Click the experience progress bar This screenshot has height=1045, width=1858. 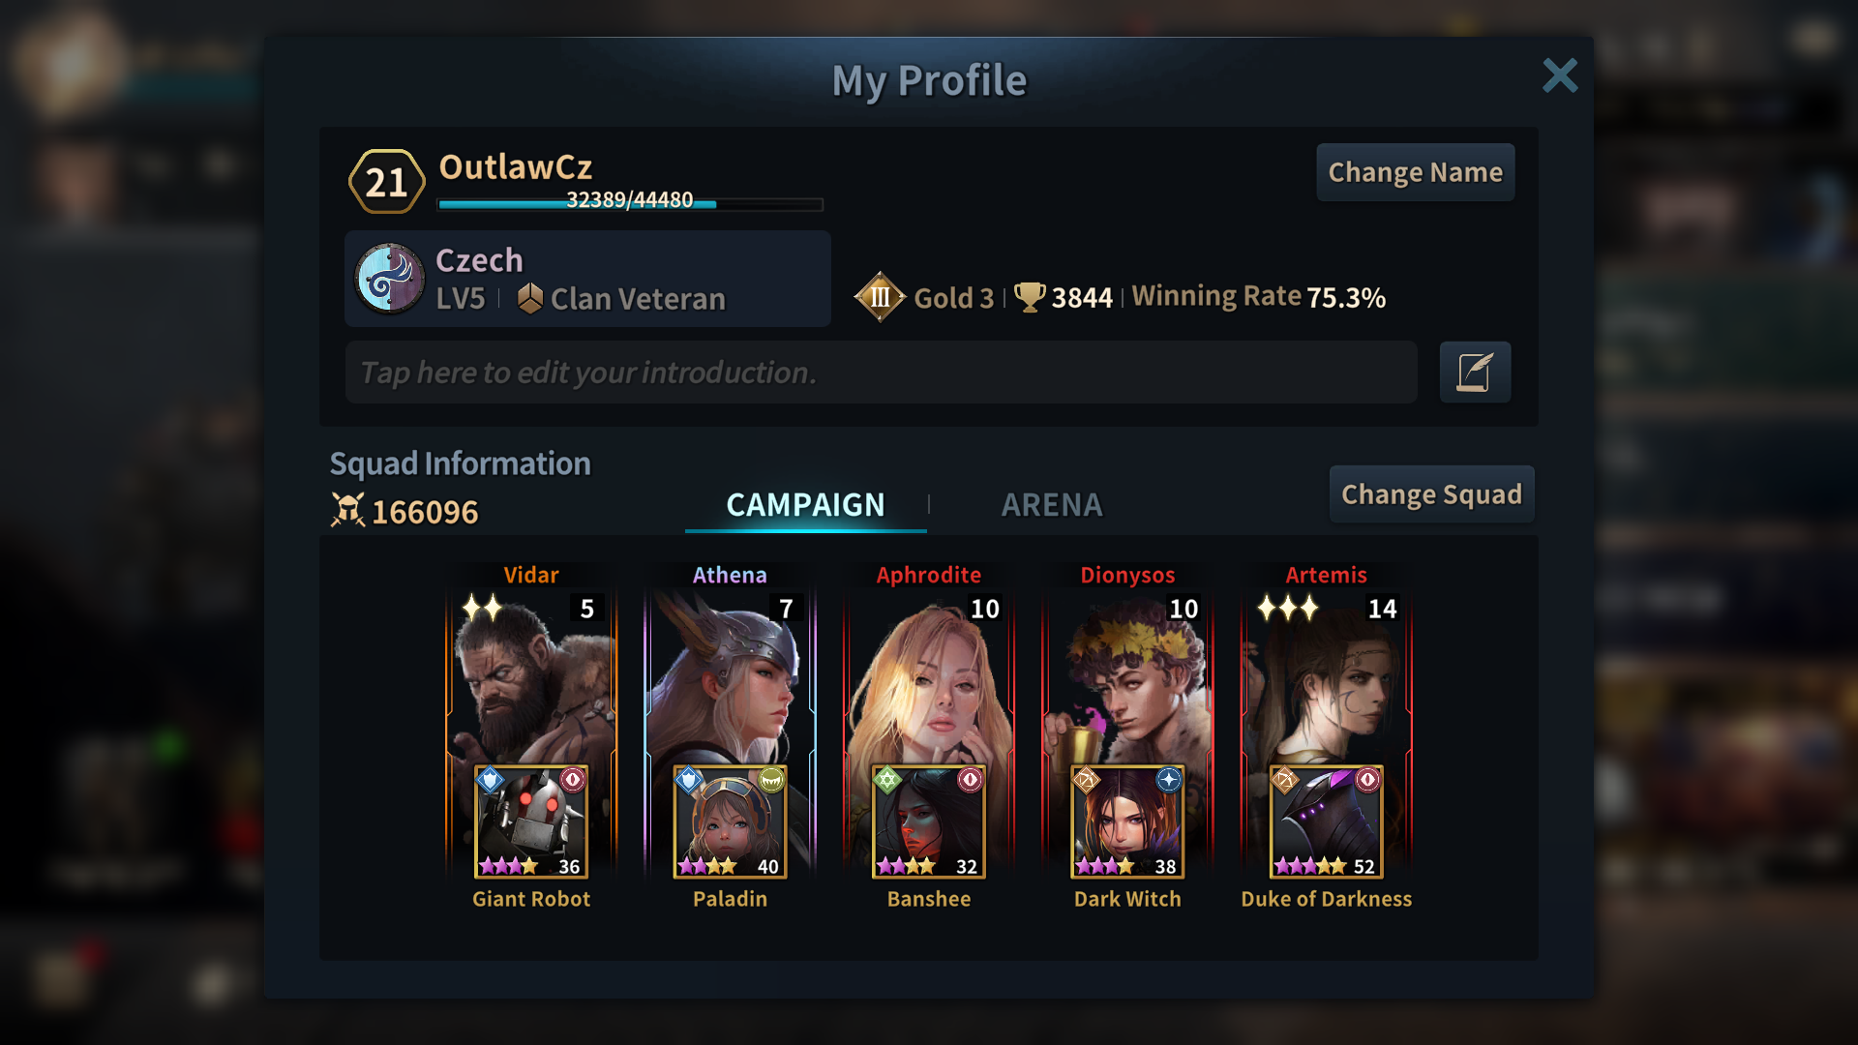pyautogui.click(x=630, y=203)
